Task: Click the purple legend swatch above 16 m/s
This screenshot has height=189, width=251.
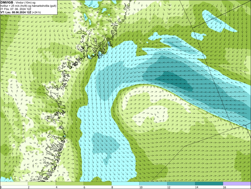Action: pyautogui.click(x=237, y=183)
